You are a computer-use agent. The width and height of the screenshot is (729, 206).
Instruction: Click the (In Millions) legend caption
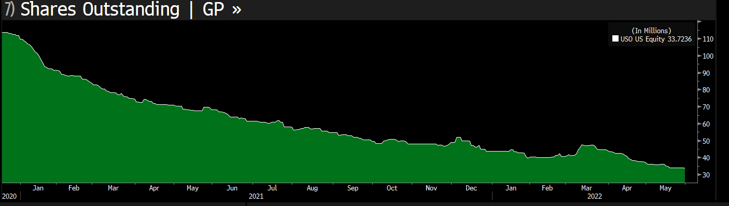(x=651, y=31)
